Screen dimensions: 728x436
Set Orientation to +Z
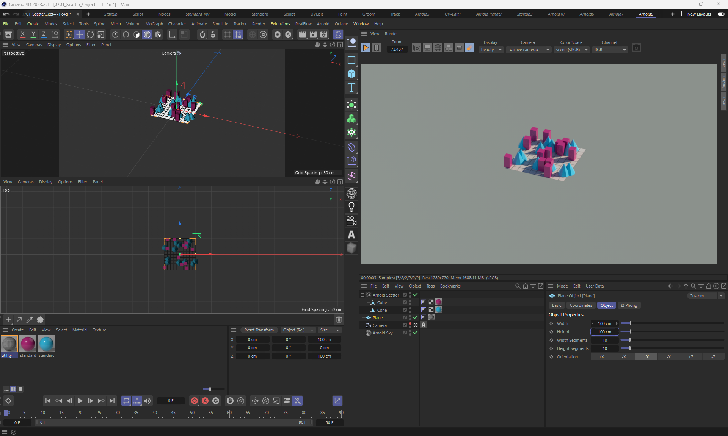tap(690, 357)
